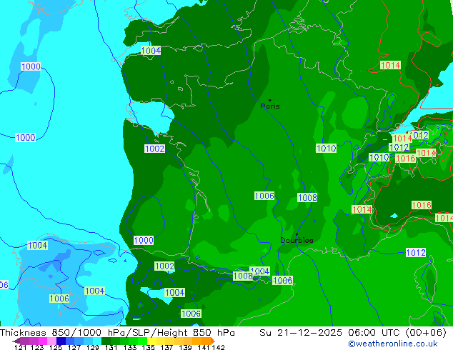This screenshot has height=350, width=453.
Task: Click the forecast date 'Su 21-12-2025 06:00 UTC (00+06)'
Action: 353,333
